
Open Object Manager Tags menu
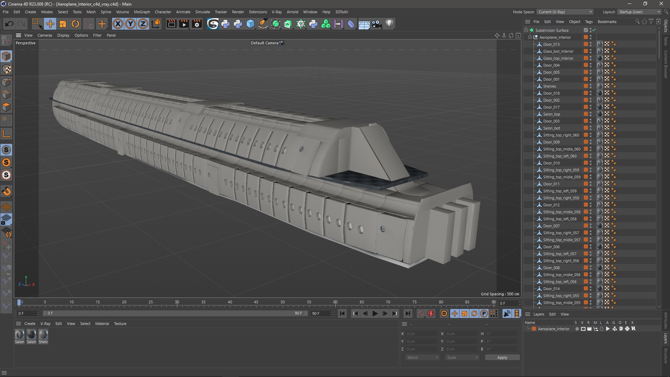pyautogui.click(x=589, y=22)
